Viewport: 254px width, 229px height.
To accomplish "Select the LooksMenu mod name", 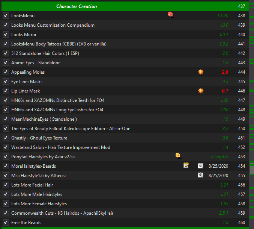I will pyautogui.click(x=23, y=16).
